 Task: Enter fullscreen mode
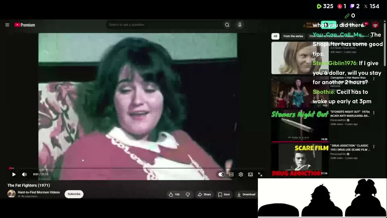tap(260, 174)
